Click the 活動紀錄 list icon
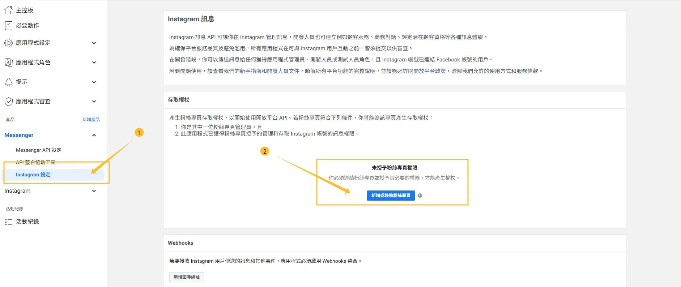Viewport: 681px width, 287px height. (9, 222)
